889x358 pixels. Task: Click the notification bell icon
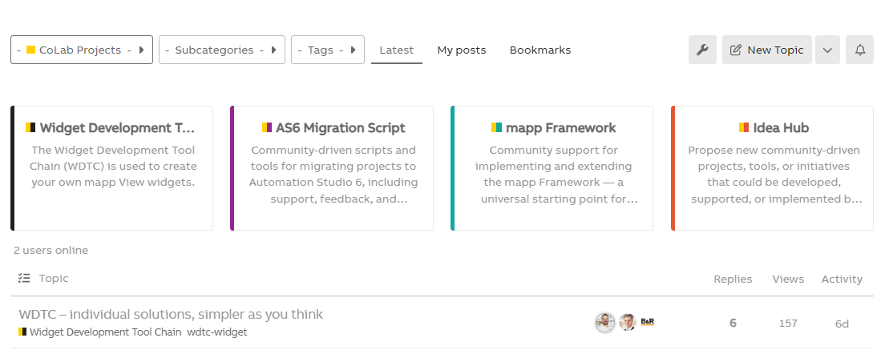point(859,50)
